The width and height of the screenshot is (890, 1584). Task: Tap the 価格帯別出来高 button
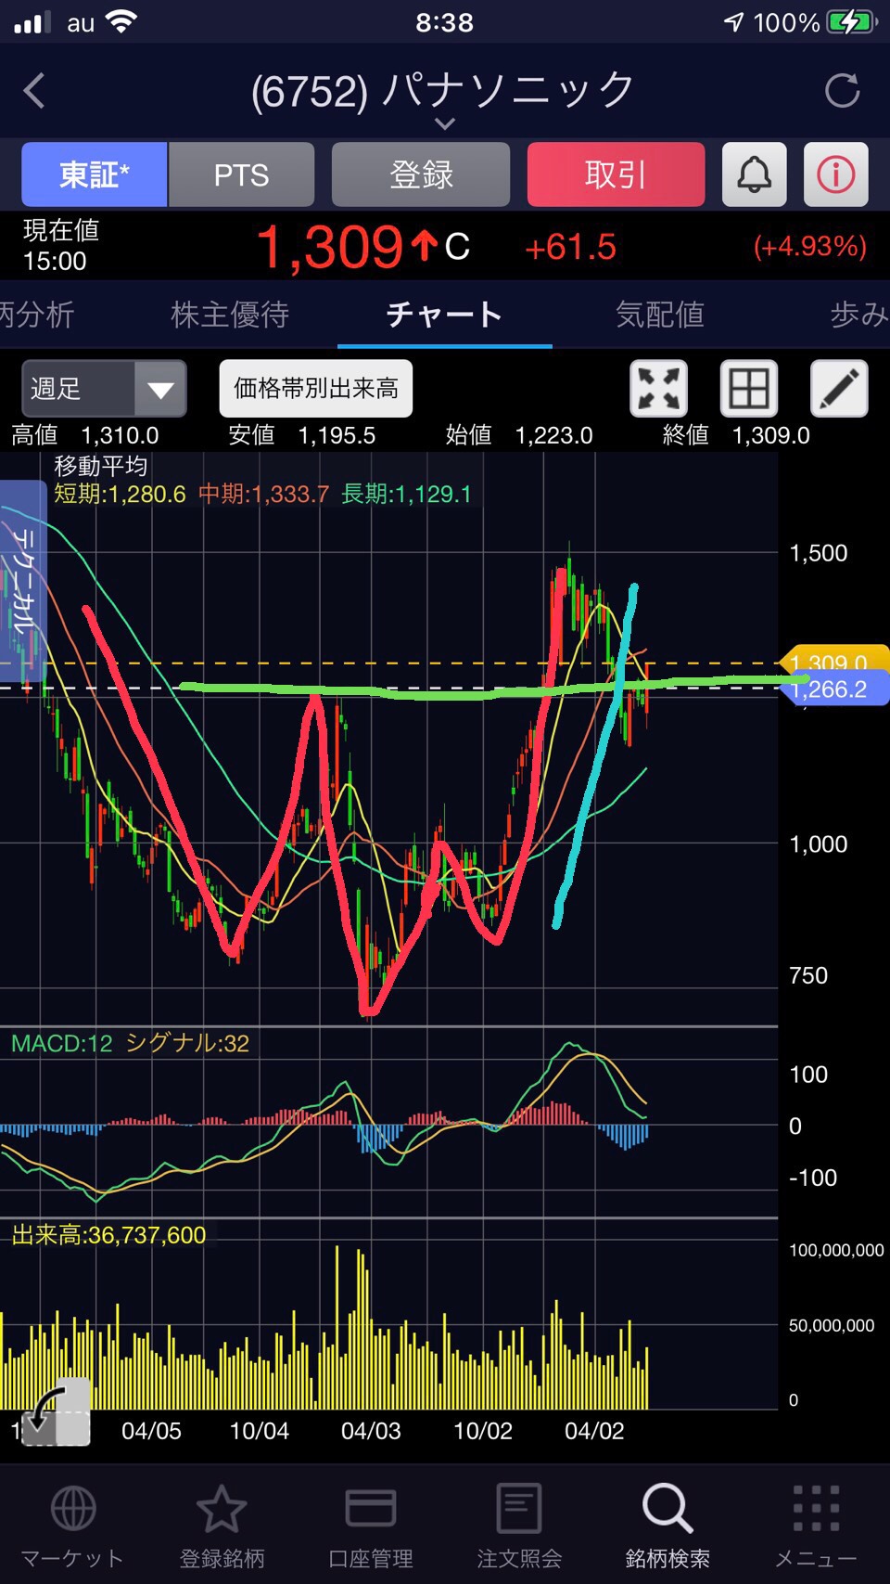pyautogui.click(x=316, y=388)
